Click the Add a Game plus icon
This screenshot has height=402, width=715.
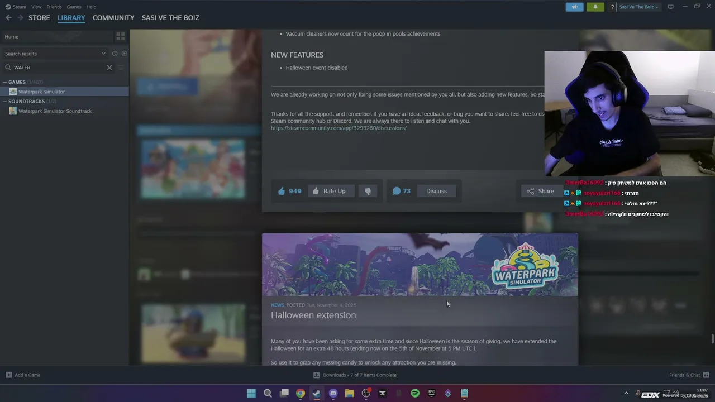coord(9,375)
